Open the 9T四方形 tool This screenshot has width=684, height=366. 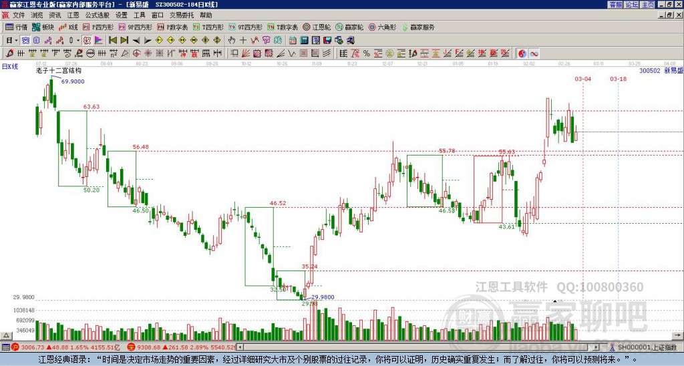pyautogui.click(x=246, y=27)
